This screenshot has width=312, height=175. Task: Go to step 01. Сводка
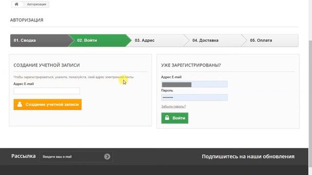[x=39, y=40]
